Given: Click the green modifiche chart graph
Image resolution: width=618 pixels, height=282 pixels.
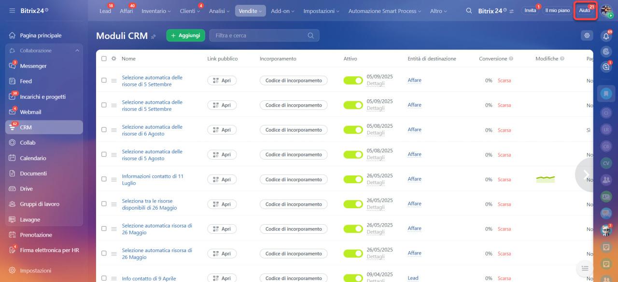Looking at the screenshot, I should pos(545,179).
